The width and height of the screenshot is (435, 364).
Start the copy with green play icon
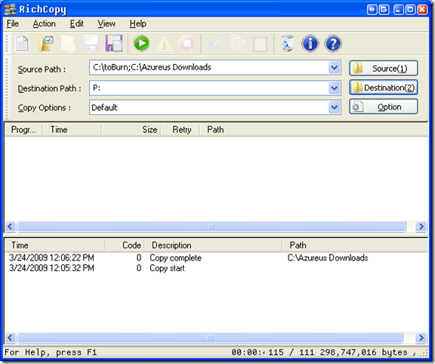coord(141,43)
